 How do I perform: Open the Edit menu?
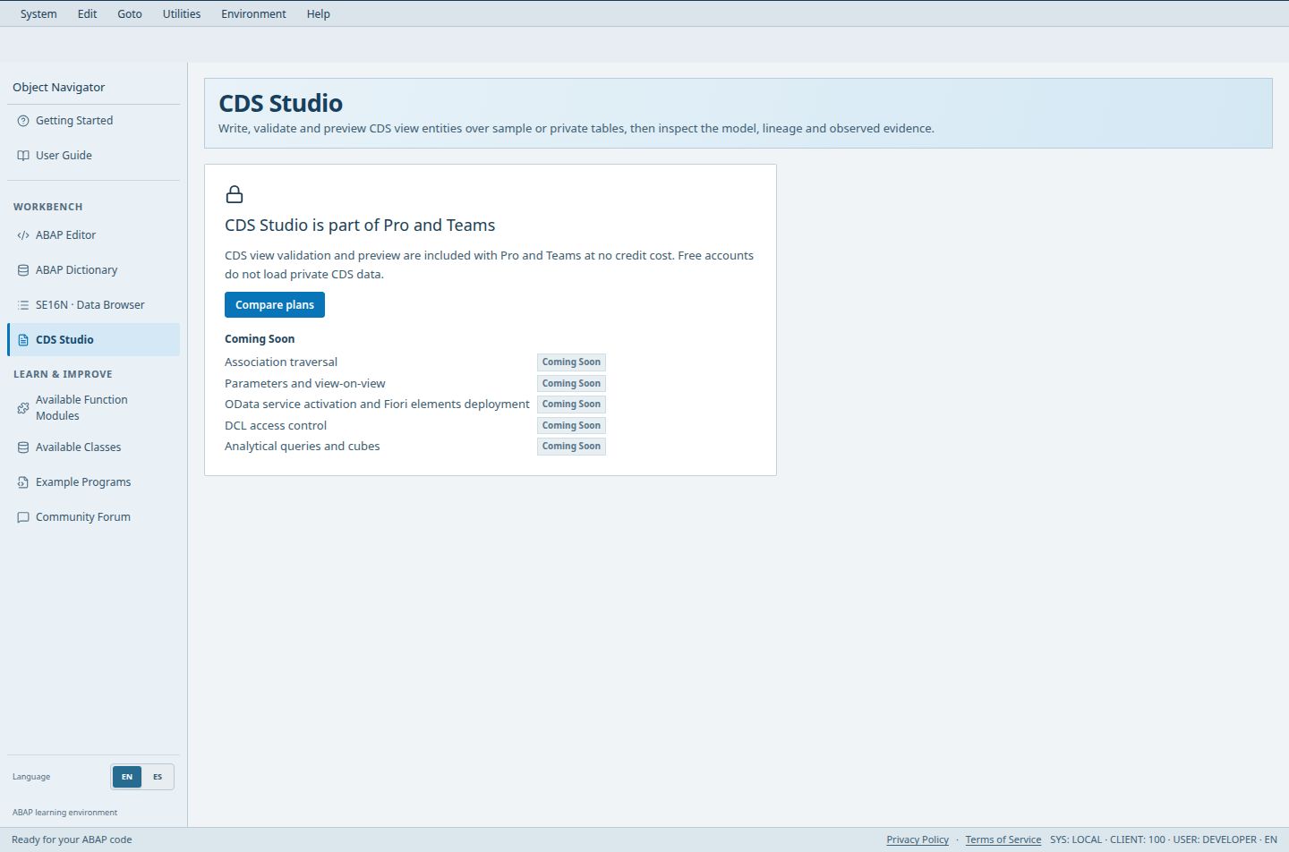[x=87, y=13]
